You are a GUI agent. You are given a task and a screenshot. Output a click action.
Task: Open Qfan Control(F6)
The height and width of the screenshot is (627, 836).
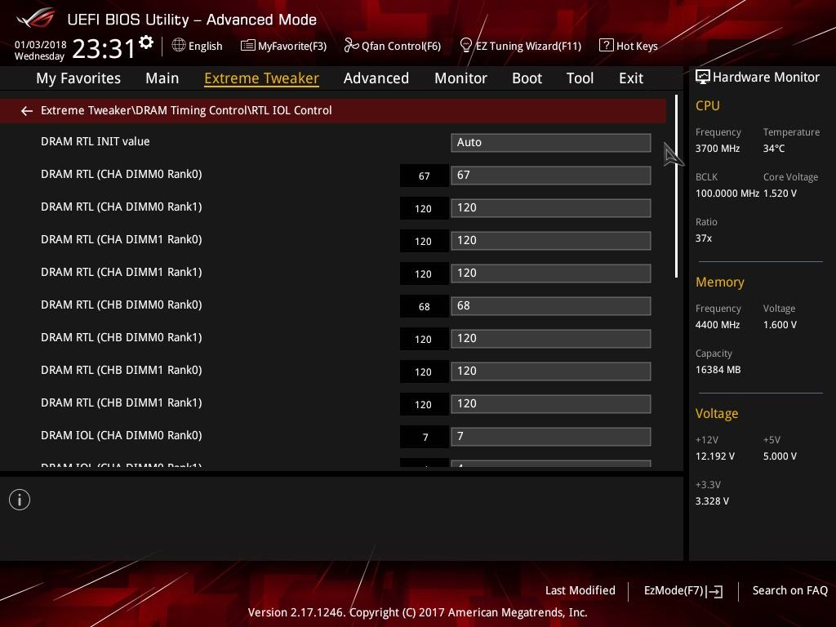[393, 46]
